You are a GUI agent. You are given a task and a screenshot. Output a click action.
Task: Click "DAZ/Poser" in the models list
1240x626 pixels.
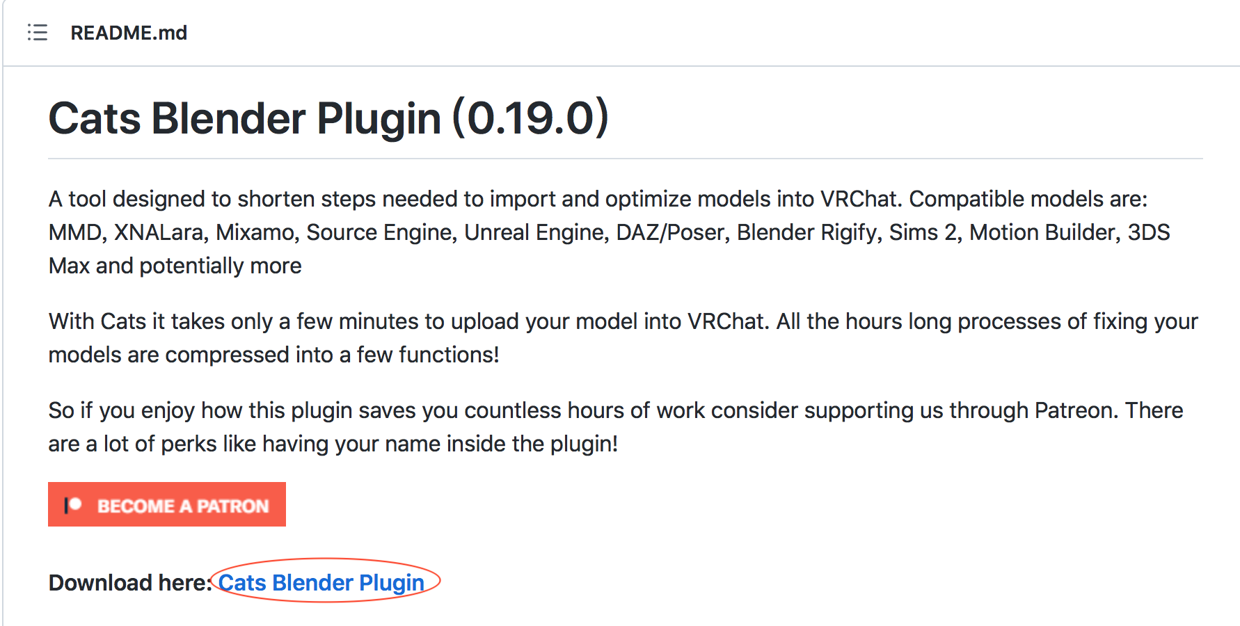[x=669, y=232]
